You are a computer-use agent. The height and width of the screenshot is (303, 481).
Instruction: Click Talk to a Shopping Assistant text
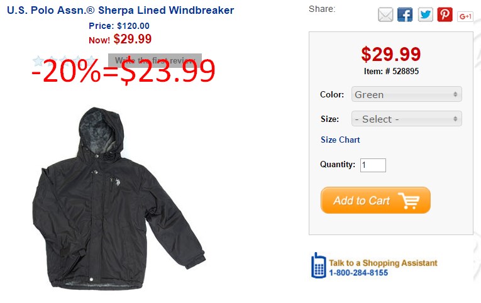click(x=383, y=263)
